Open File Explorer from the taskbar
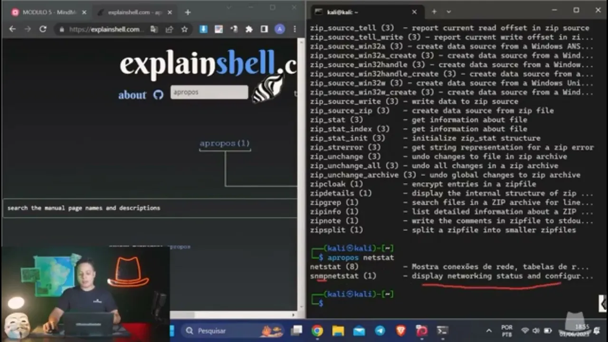The width and height of the screenshot is (608, 342). click(338, 331)
